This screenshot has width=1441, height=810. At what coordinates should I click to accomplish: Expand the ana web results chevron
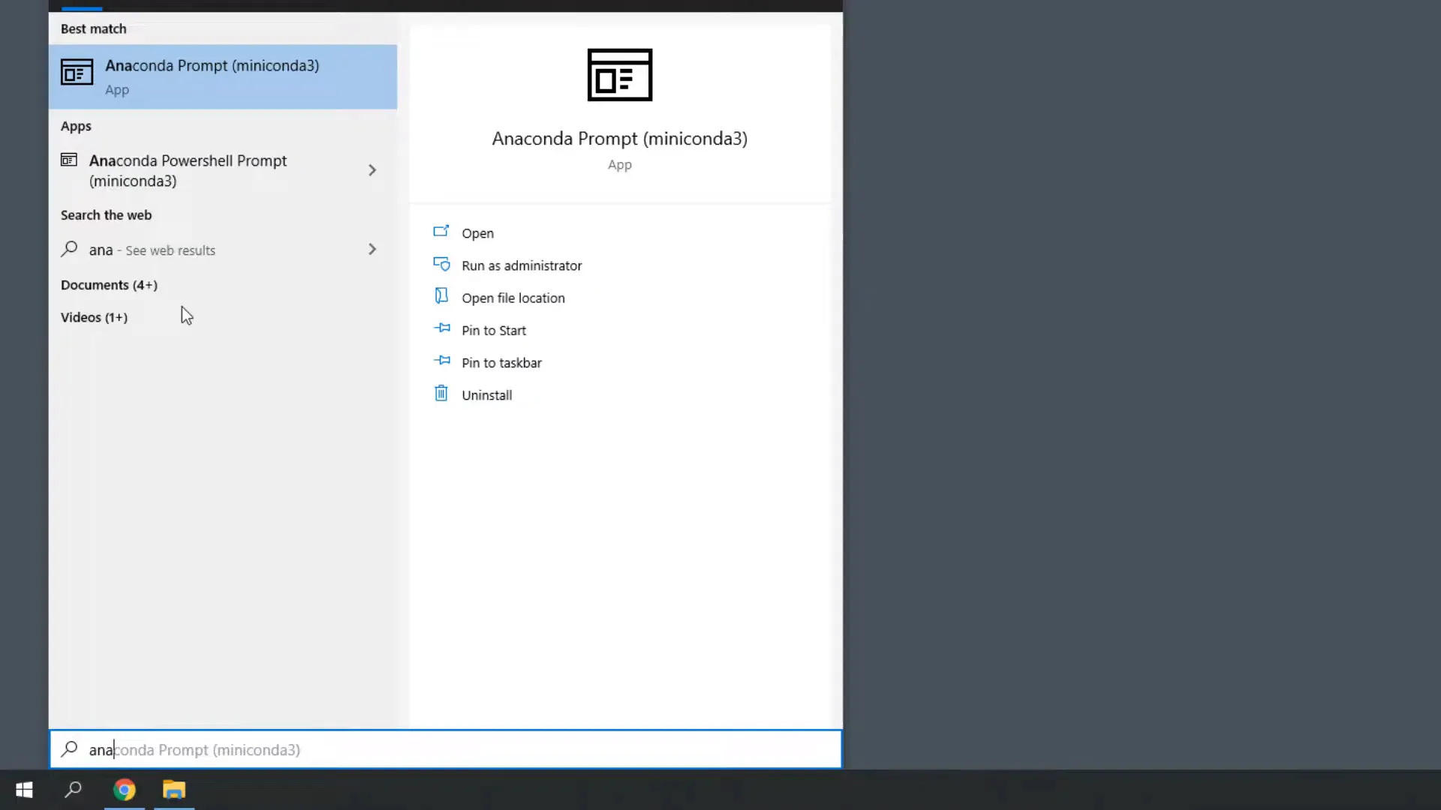(372, 249)
